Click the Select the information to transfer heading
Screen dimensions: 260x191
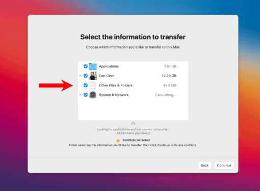coord(133,37)
